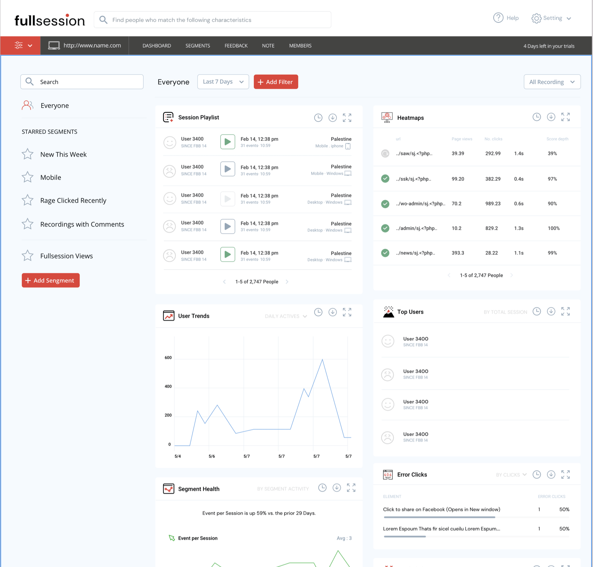Expand Error Clicks panel to fullscreen
The height and width of the screenshot is (567, 593).
click(x=565, y=474)
